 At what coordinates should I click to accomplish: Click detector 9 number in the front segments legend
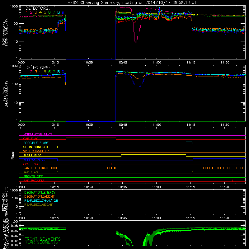point(63,12)
